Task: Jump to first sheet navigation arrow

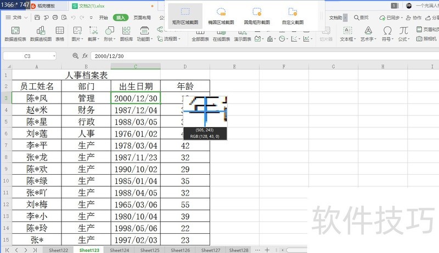Action: coord(7,250)
